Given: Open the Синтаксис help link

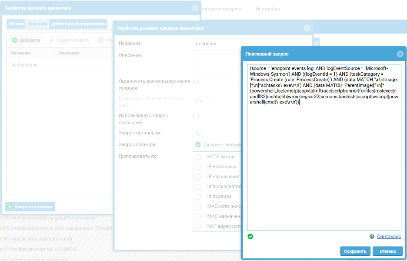Looking at the screenshot, I should tap(389, 237).
